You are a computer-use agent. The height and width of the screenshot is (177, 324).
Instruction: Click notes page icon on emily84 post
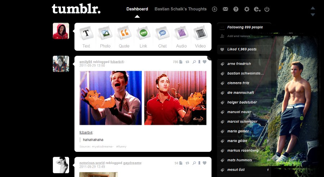click(181, 62)
